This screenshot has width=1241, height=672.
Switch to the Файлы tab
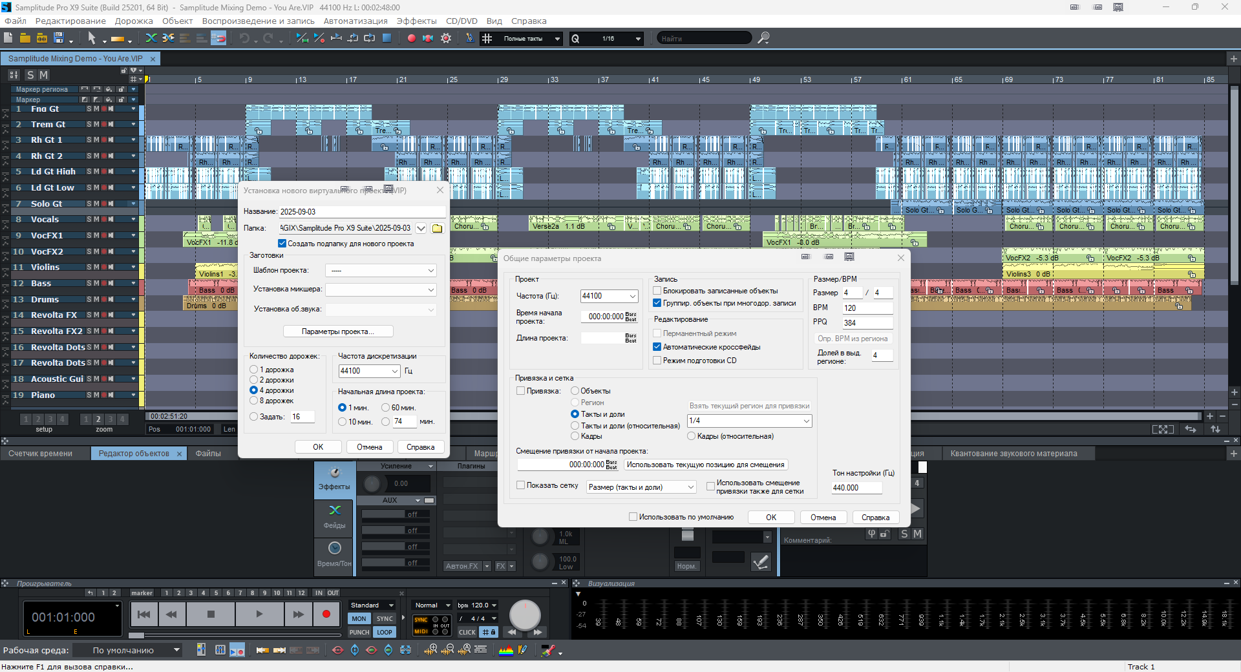point(208,454)
